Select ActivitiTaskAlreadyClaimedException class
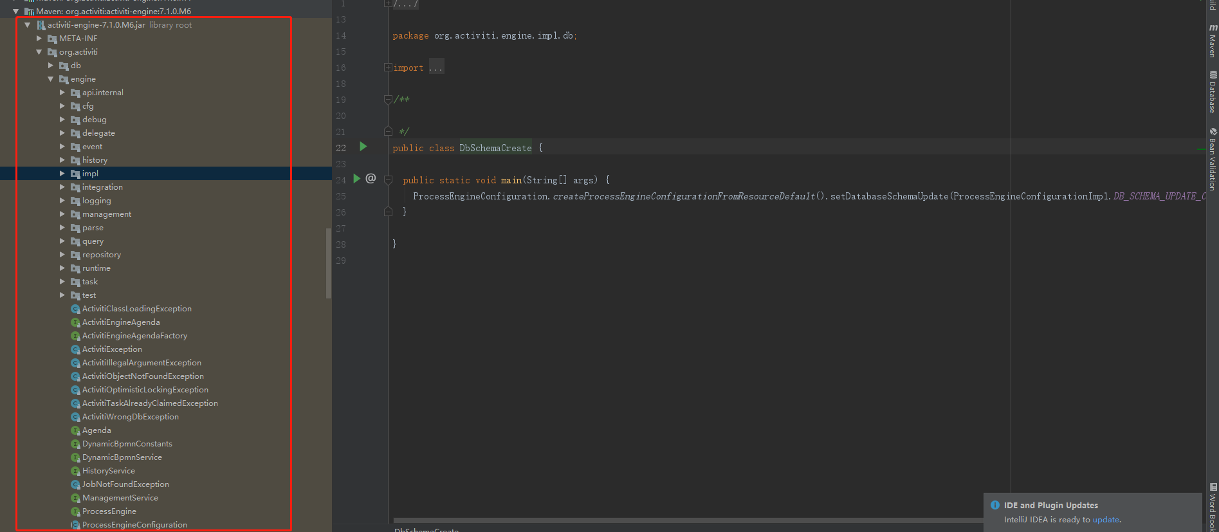Screen dimensions: 1219x532 click(150, 403)
